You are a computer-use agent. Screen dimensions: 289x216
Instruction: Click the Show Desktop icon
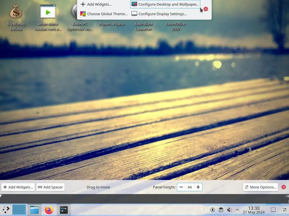(273, 210)
